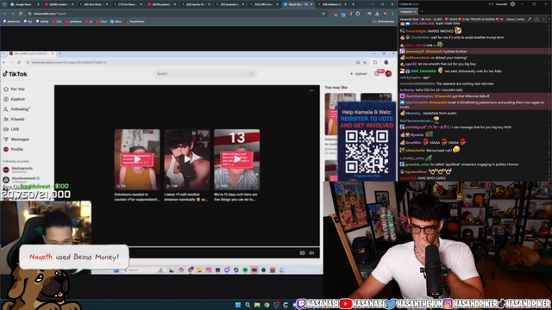This screenshot has width=552, height=310.
Task: Open Steam icon in inner taskbar
Action: (236, 270)
